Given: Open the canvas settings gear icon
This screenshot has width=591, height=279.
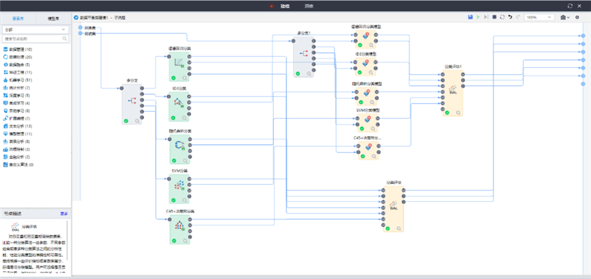Looking at the screenshot, I should click(x=576, y=17).
